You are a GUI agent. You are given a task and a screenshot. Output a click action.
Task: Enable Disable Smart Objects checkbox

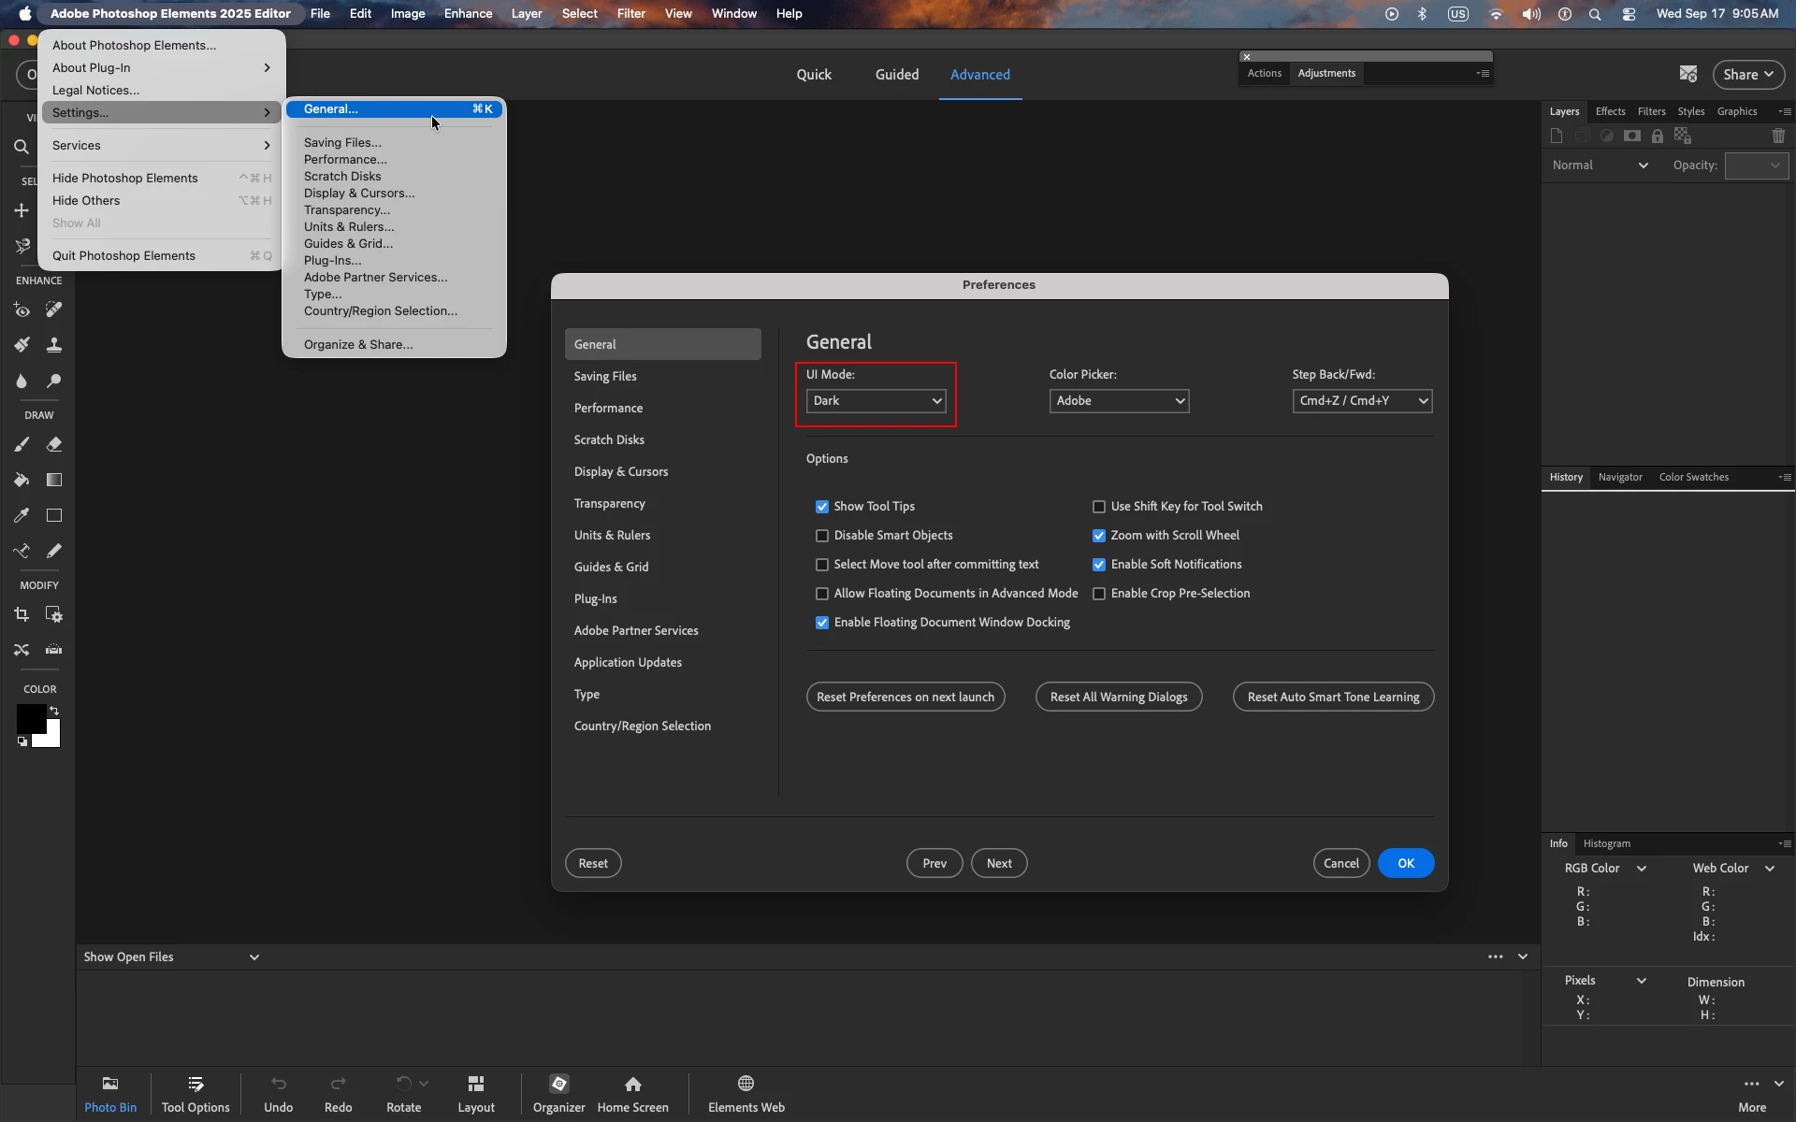pyautogui.click(x=822, y=536)
